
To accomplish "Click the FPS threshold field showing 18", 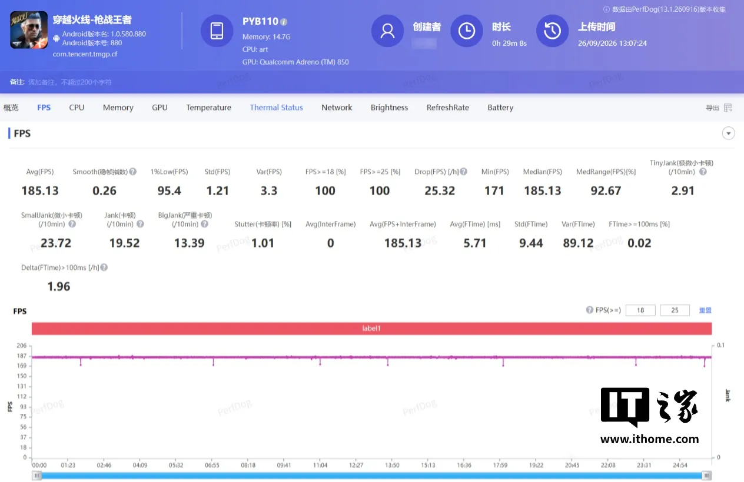I will (640, 310).
